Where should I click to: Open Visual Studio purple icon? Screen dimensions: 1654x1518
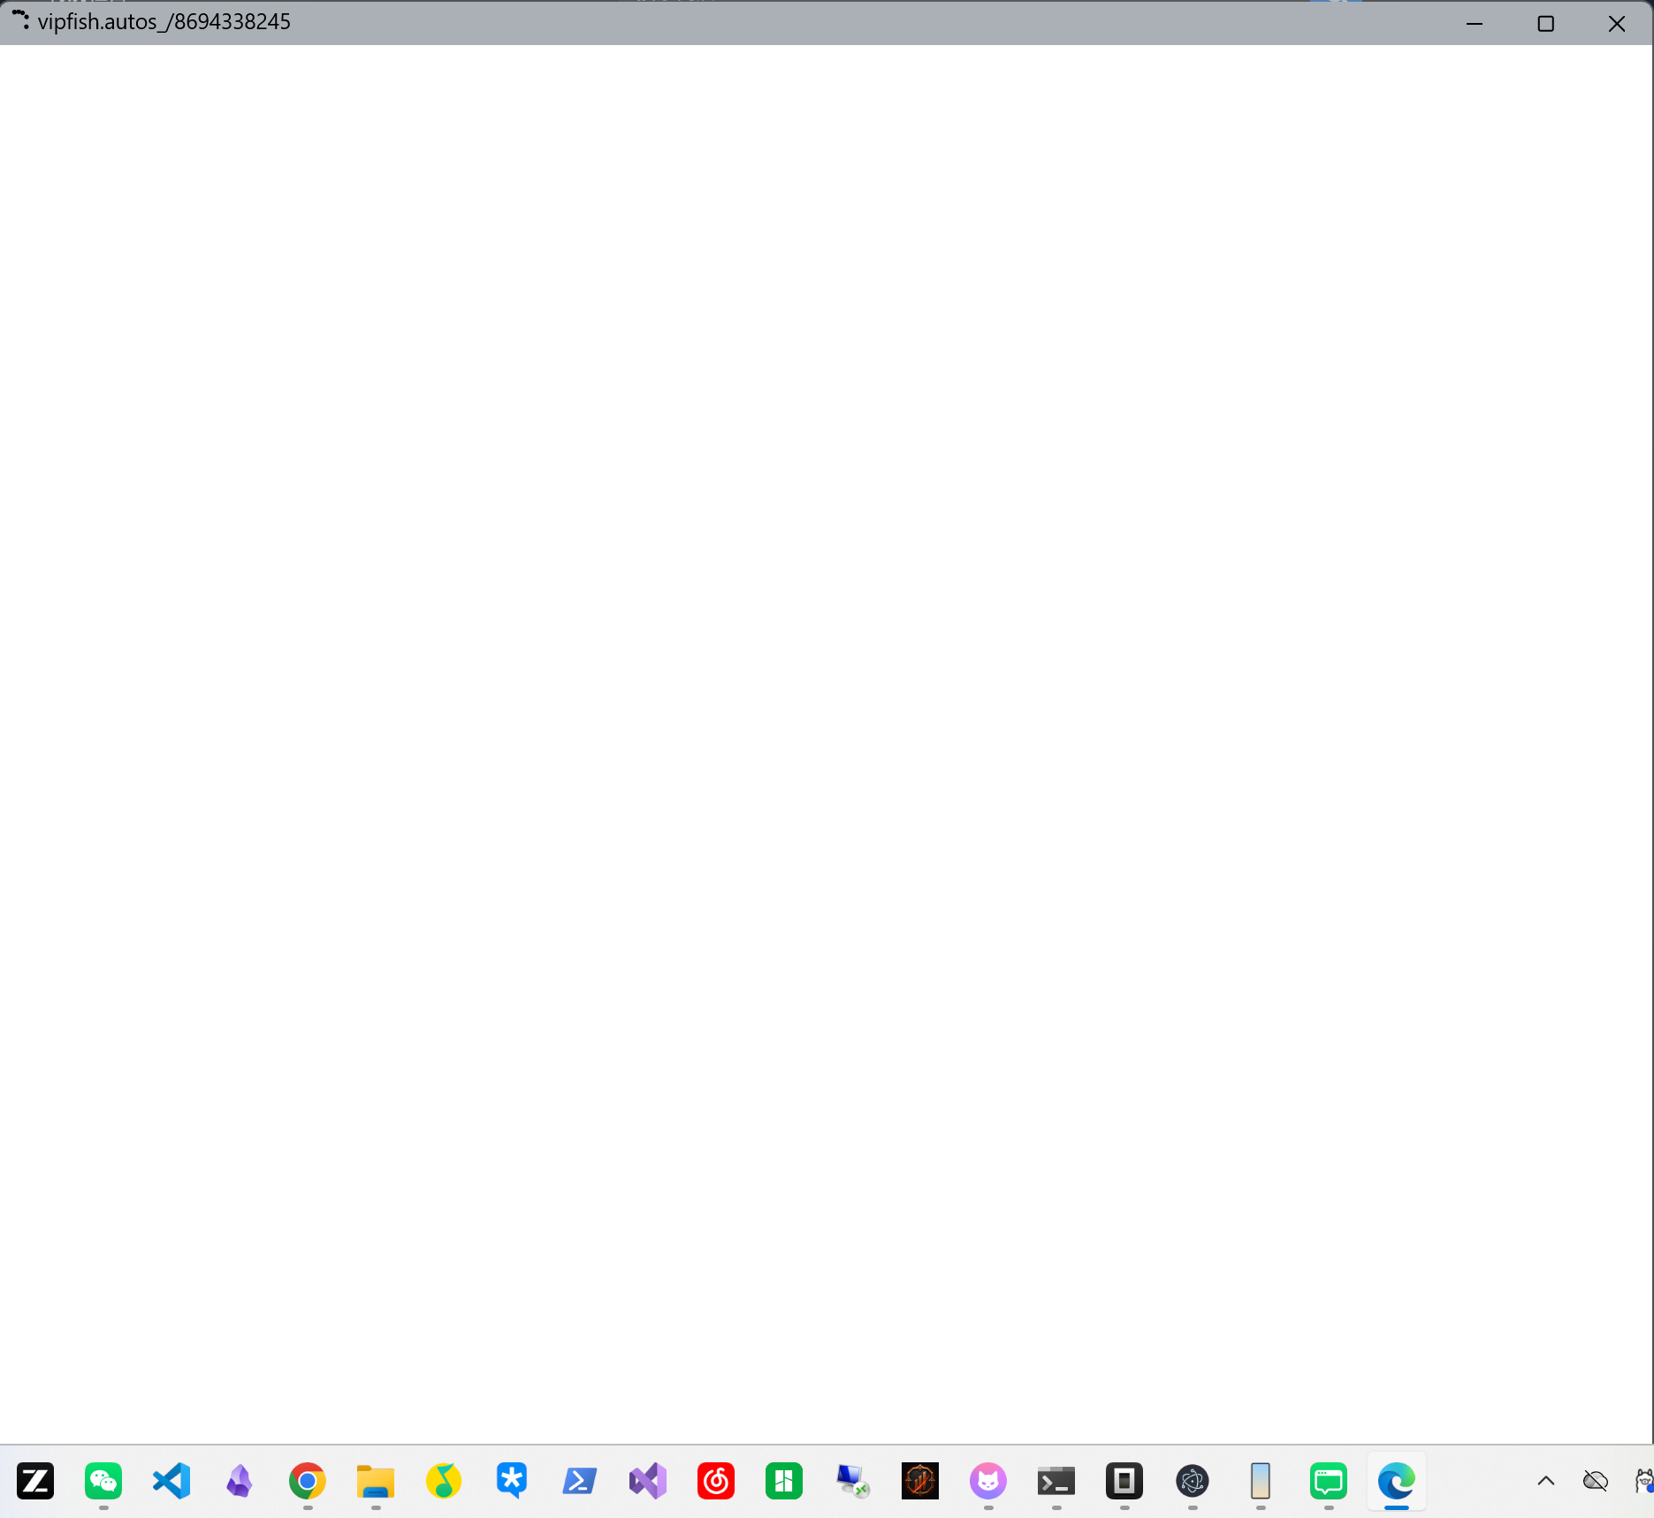[648, 1481]
